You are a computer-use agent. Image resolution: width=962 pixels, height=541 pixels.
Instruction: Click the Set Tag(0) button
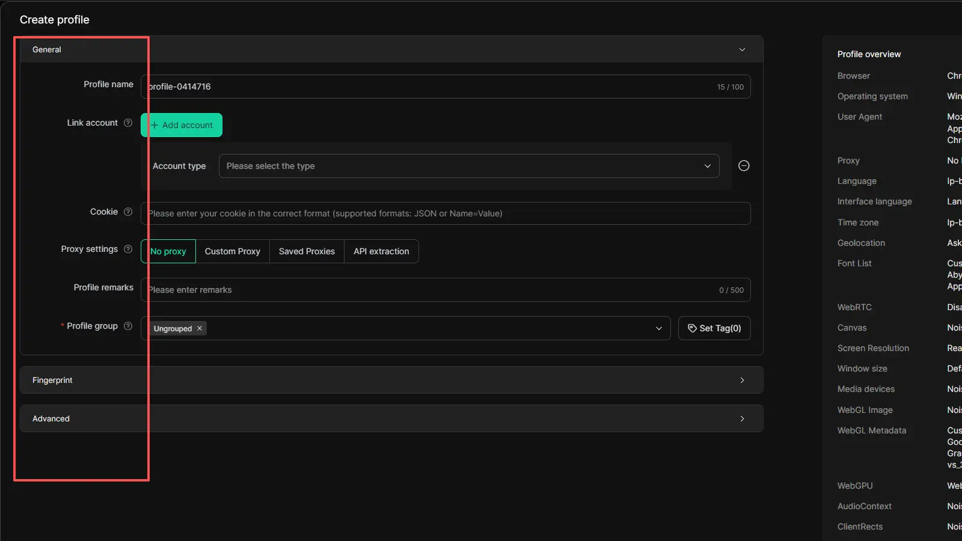click(714, 328)
